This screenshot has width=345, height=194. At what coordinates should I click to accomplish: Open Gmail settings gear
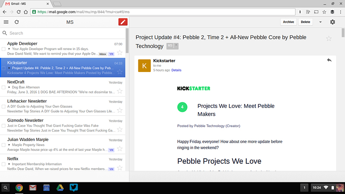pos(332,22)
